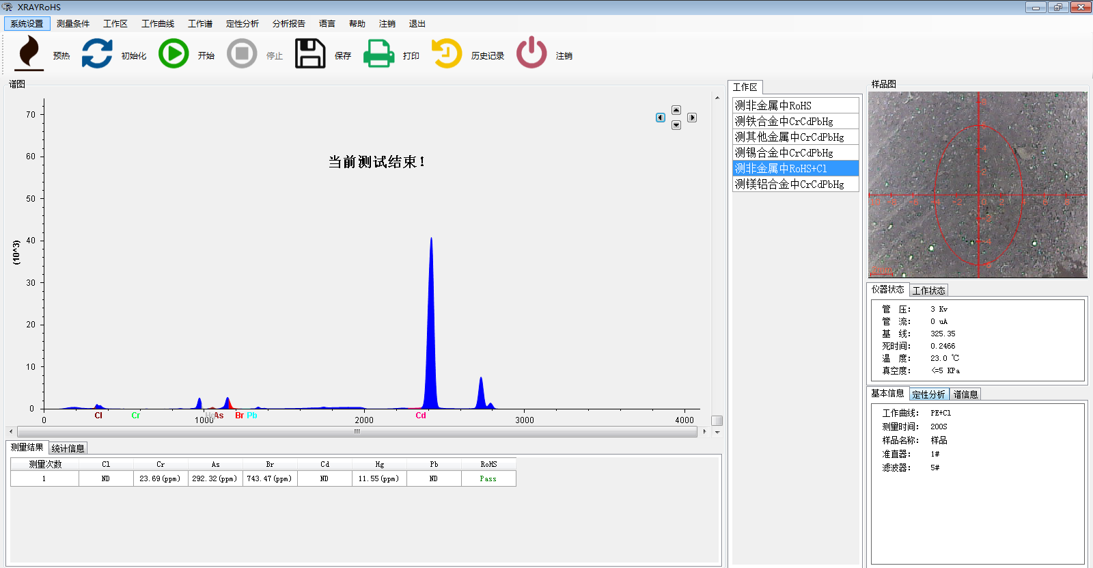Viewport: 1093px width, 568px height.
Task: Click the spectrum pan right arrow
Action: [692, 118]
